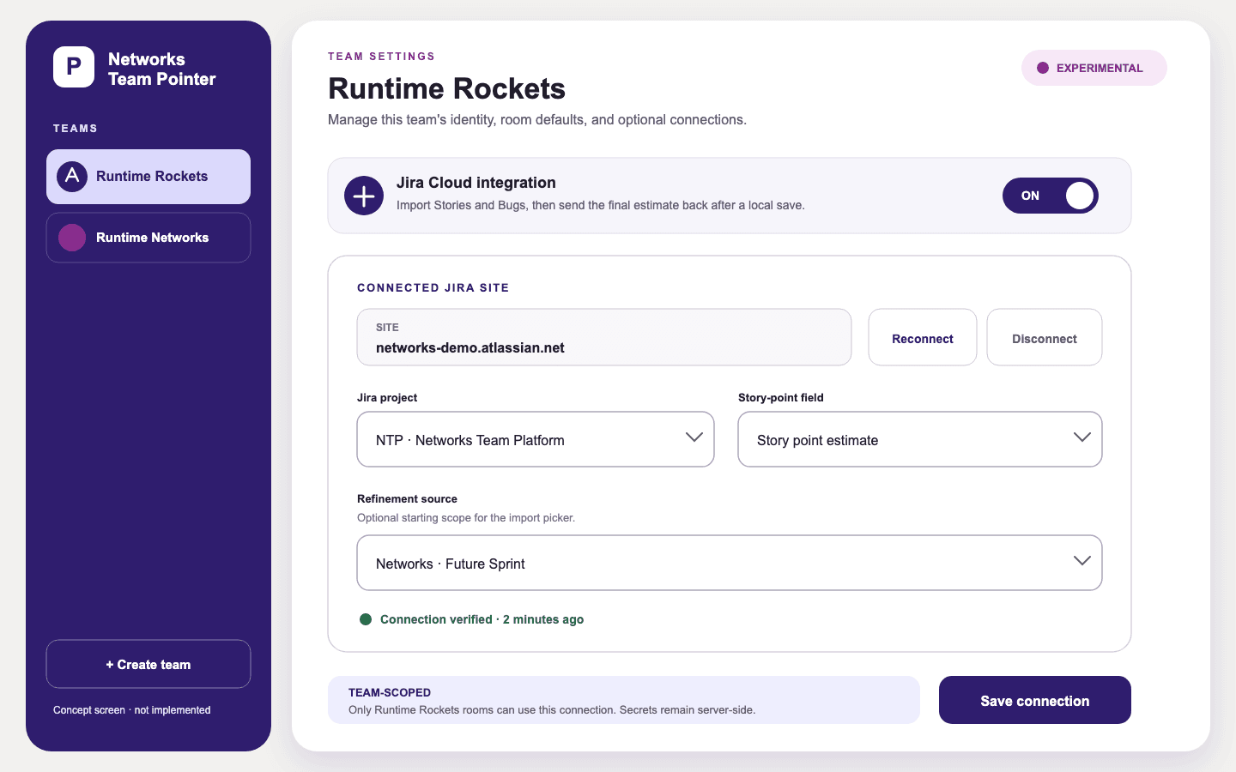
Task: Click the "Jira project" field label
Action: click(387, 397)
